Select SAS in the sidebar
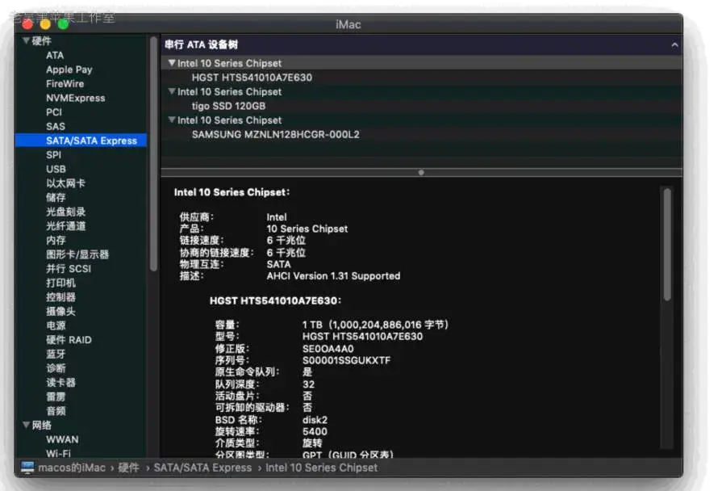 tap(56, 127)
